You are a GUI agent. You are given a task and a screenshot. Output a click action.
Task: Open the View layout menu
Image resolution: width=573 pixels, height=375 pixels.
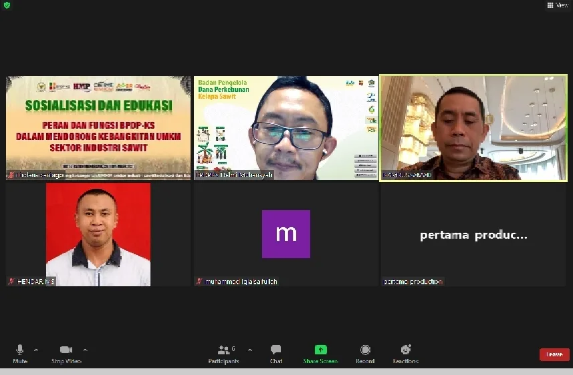[x=558, y=5]
